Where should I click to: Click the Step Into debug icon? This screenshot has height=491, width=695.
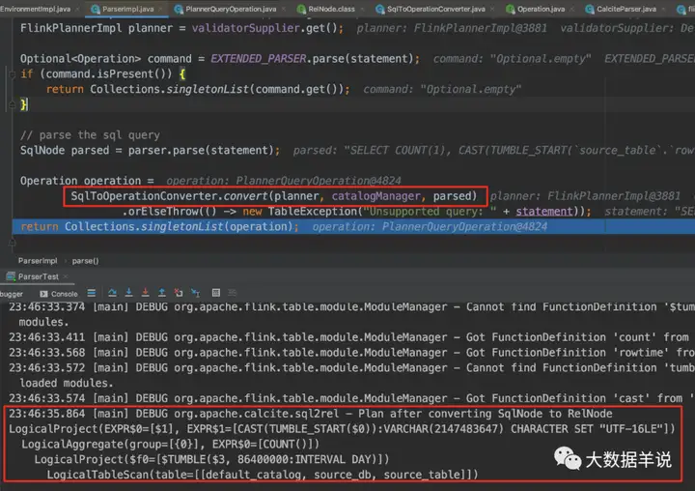click(x=129, y=292)
